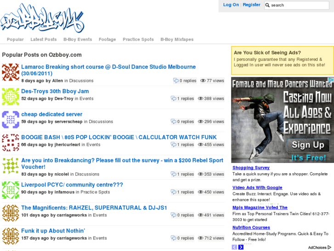
Task: Click the Nutrition Courses ad link
Action: (x=251, y=228)
